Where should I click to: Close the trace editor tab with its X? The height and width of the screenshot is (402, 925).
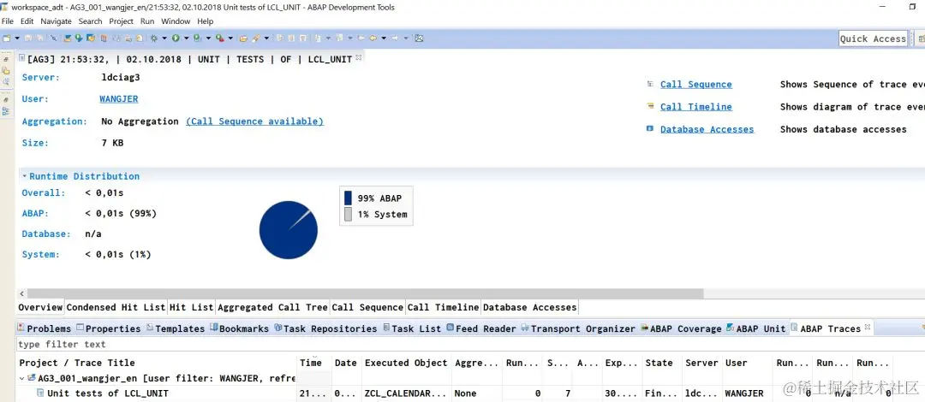[359, 58]
